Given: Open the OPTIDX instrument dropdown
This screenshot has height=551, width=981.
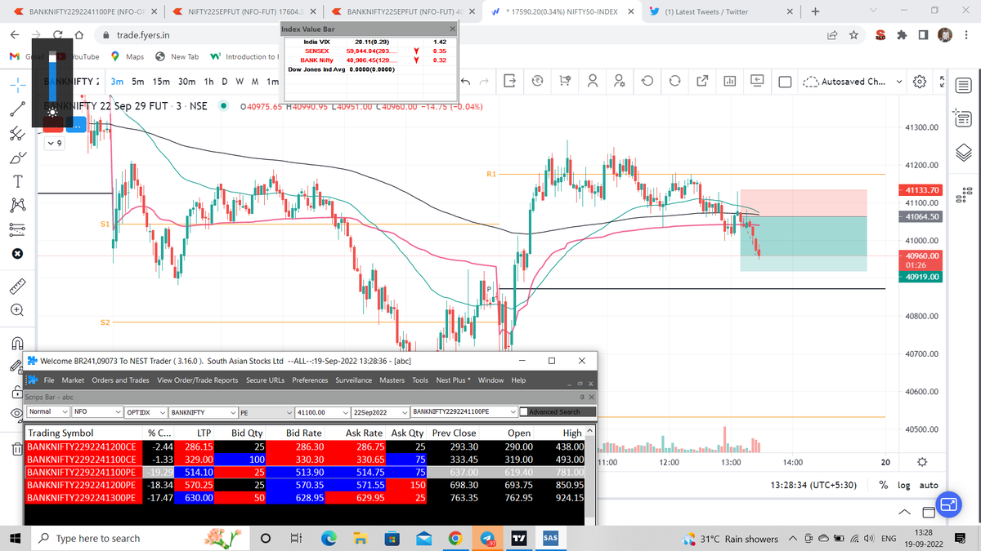Looking at the screenshot, I should tap(146, 412).
